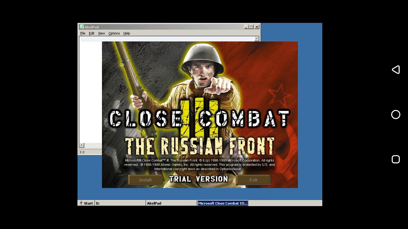Screen dimensions: 408x229
Task: Minimize the AkelPad window
Action: 246,27
